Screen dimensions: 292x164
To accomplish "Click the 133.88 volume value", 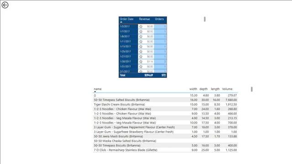I will 232,136.
